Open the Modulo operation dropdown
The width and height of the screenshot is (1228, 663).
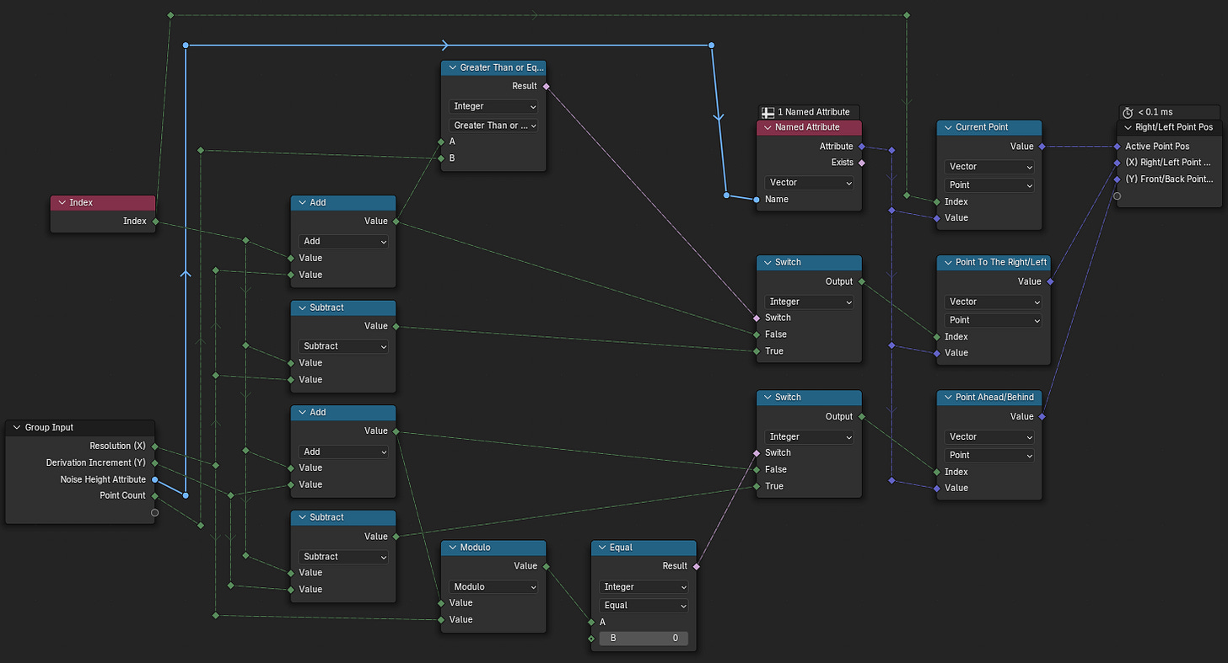click(494, 586)
